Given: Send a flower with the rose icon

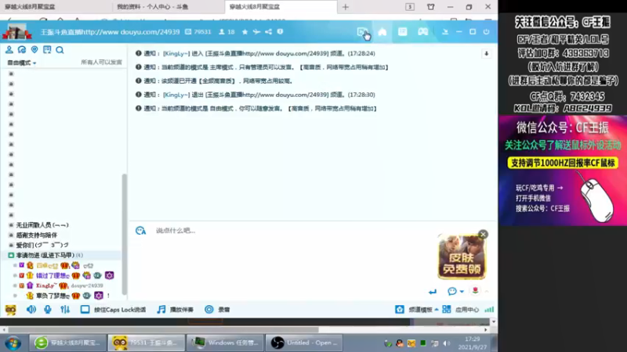Looking at the screenshot, I should 475,291.
